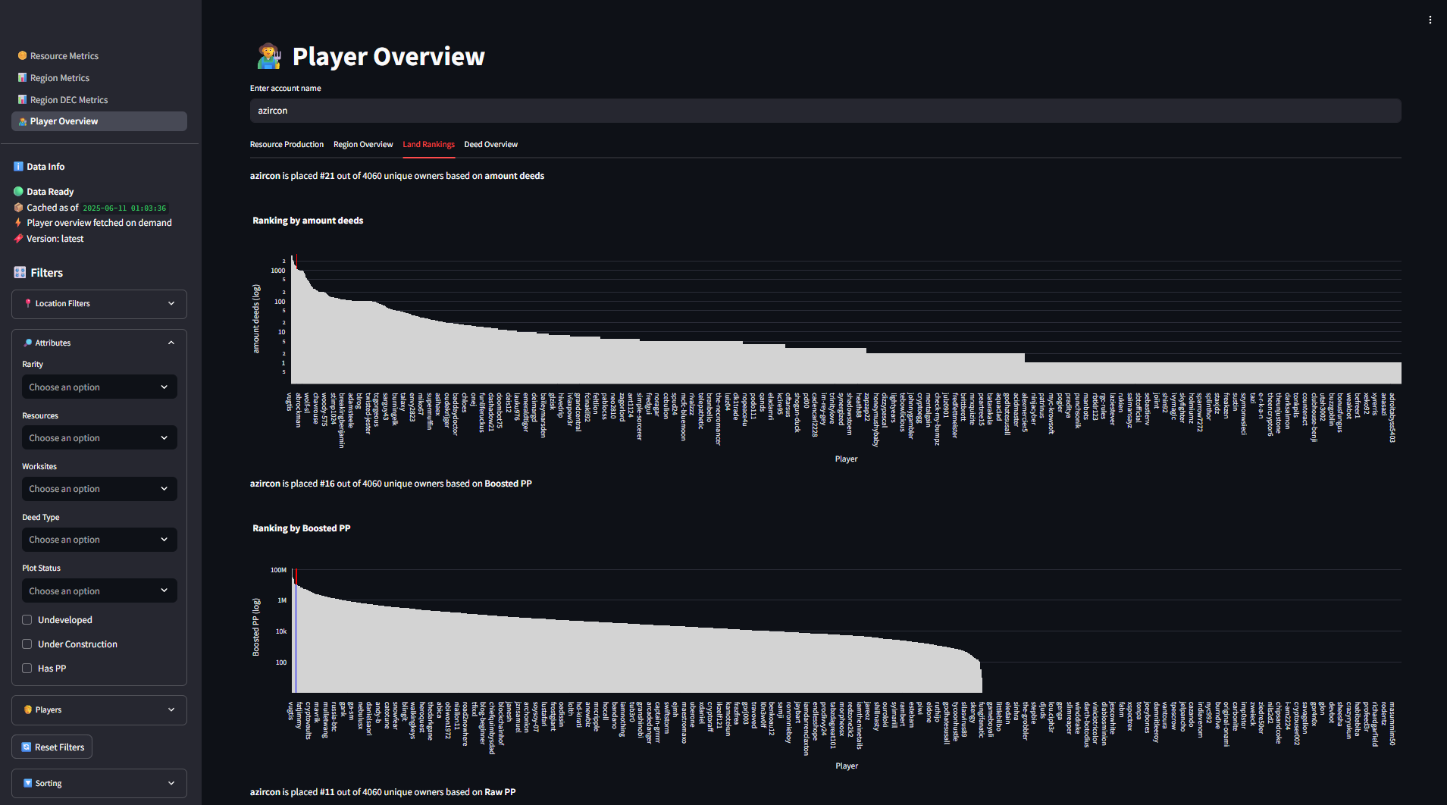This screenshot has width=1447, height=805.
Task: Click cached timestamp 2025-06-11 01:03:36
Action: tap(124, 208)
